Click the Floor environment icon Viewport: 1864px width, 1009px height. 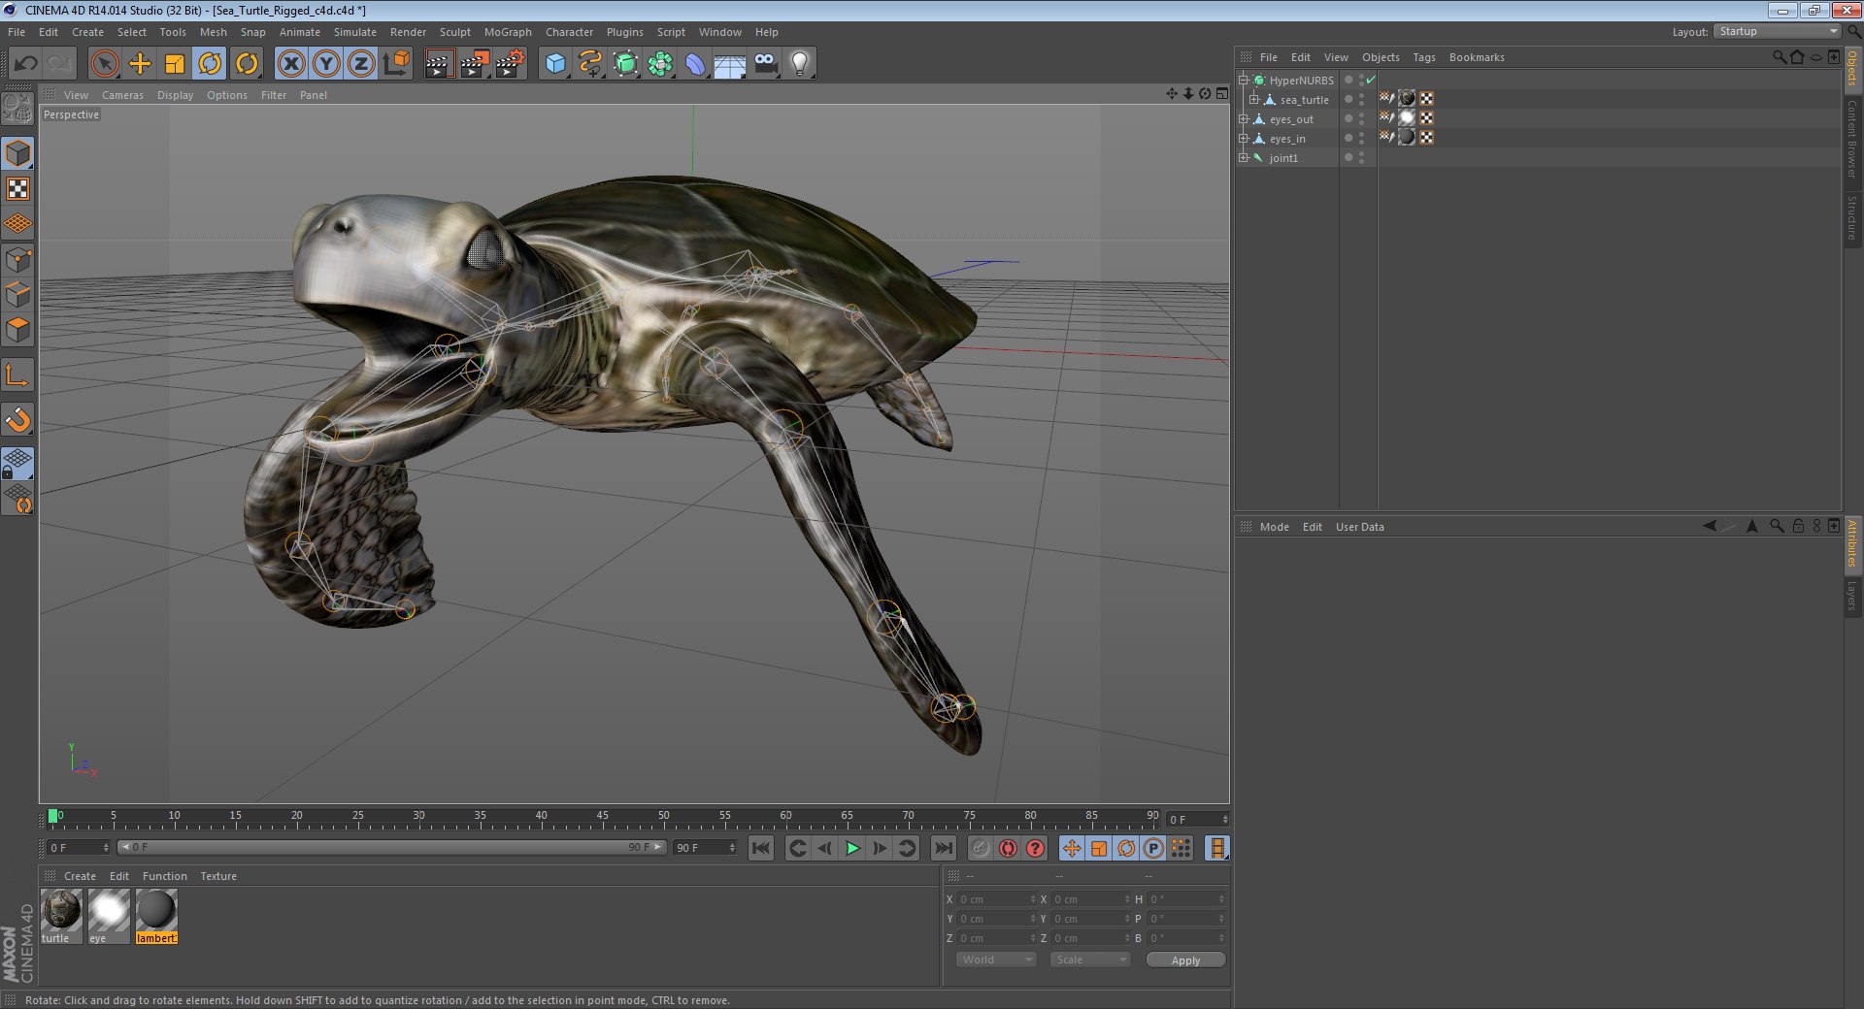[730, 64]
